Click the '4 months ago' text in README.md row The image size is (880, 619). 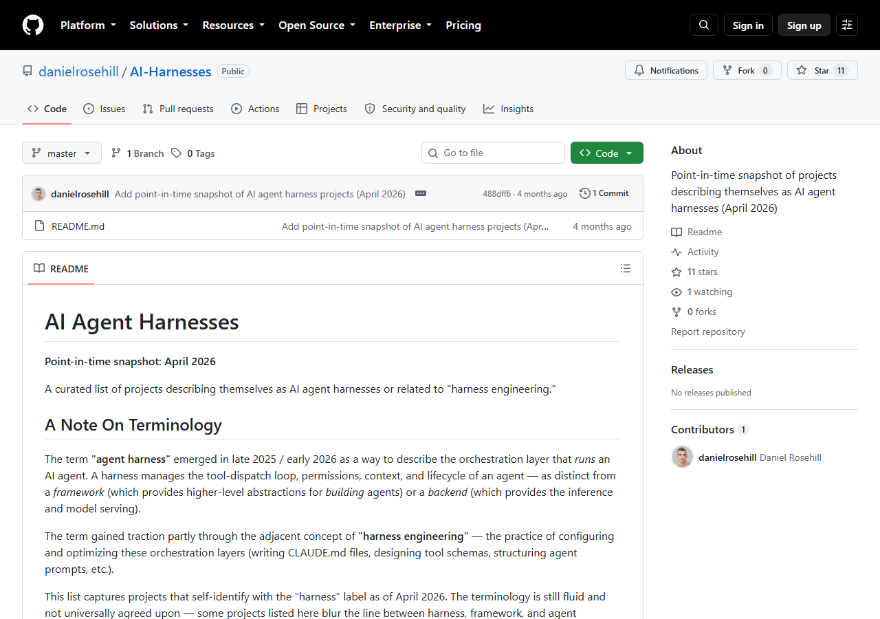click(x=602, y=226)
